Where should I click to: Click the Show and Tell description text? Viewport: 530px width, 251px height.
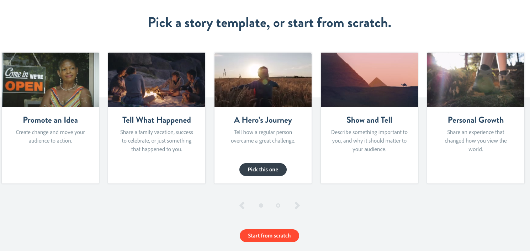369,141
